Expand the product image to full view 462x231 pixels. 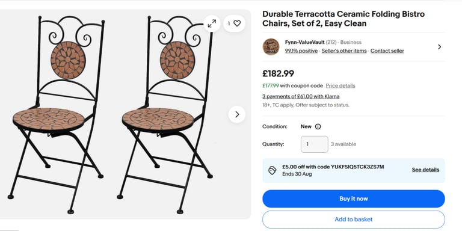click(x=212, y=23)
